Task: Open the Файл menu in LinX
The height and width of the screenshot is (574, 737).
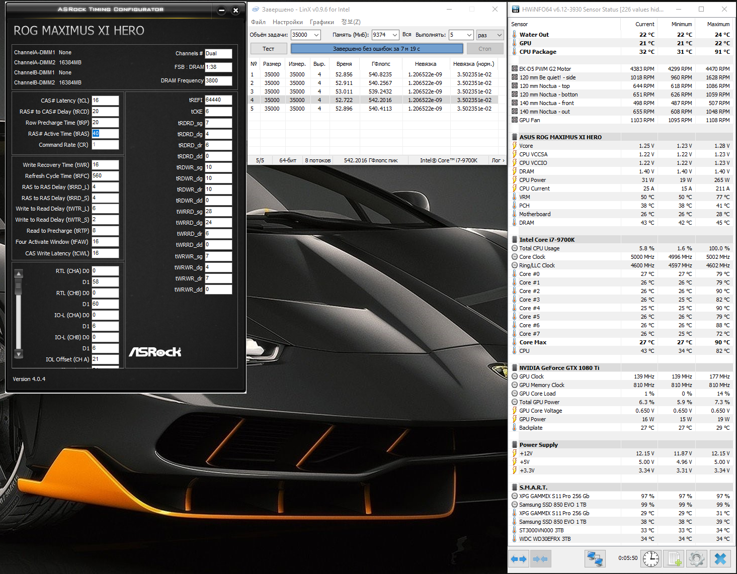Action: pos(258,22)
